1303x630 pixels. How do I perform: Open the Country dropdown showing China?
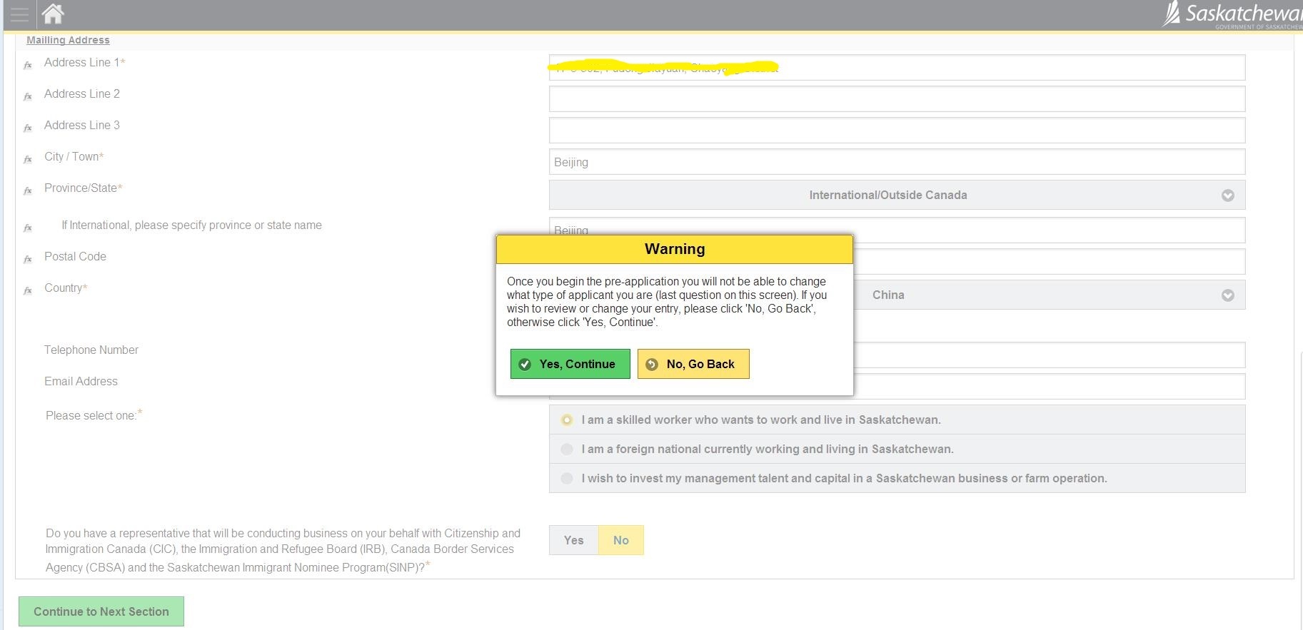pos(1048,295)
